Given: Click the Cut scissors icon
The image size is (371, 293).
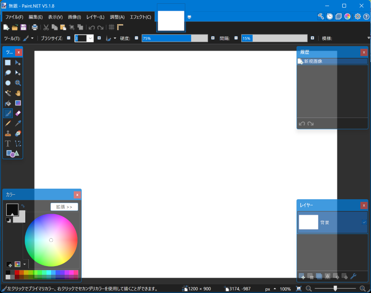Looking at the screenshot, I should point(46,28).
